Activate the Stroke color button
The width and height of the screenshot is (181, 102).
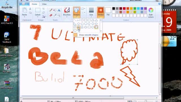(101, 12)
